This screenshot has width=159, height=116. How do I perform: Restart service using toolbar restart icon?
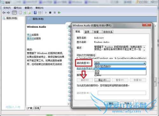(x=59, y=13)
